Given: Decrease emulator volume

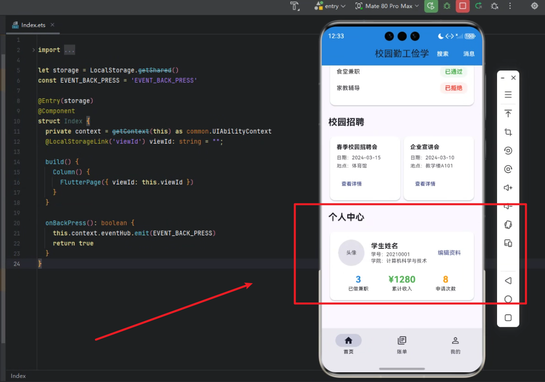Looking at the screenshot, I should coord(508,206).
